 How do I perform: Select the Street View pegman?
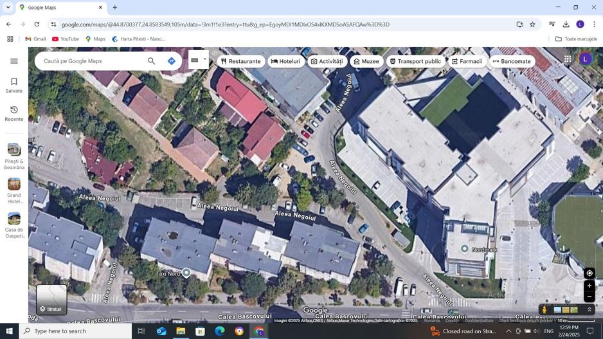tap(544, 309)
